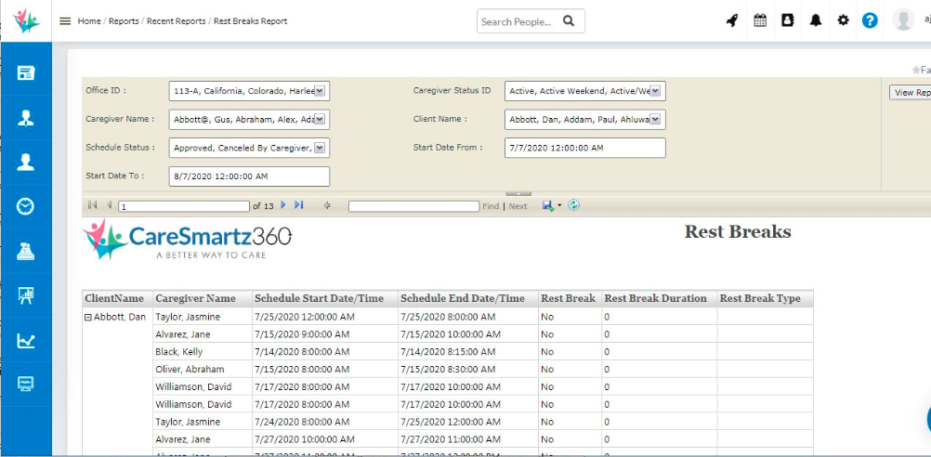931x457 pixels.
Task: Click the refresh report icon
Action: click(x=574, y=205)
